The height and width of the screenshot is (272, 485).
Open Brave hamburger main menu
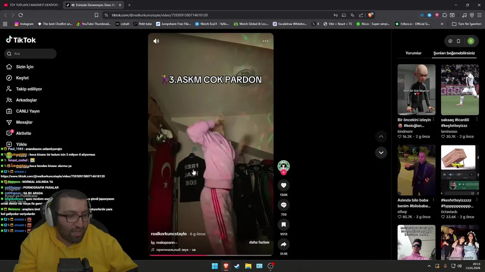479,15
